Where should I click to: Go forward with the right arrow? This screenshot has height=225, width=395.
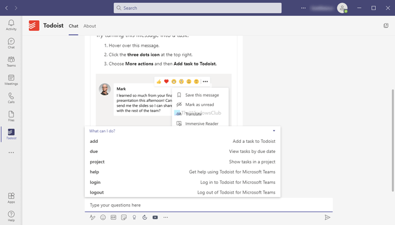coord(16,8)
